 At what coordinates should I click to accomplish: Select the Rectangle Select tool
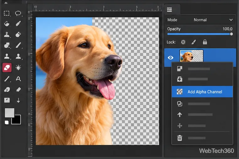click(x=7, y=13)
